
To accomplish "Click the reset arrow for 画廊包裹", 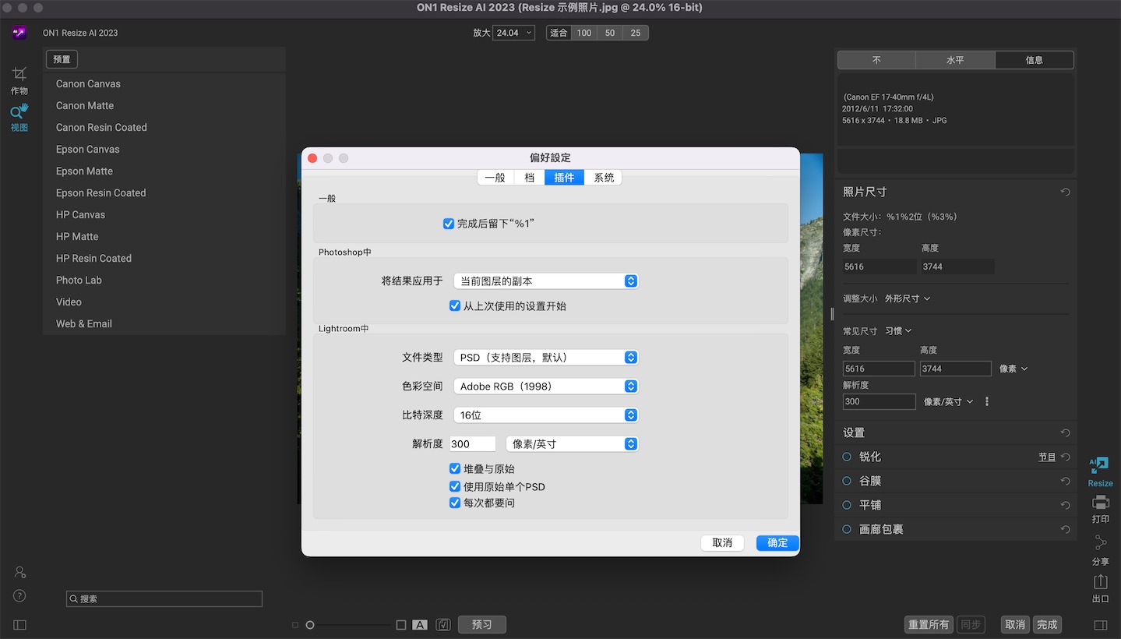I will pyautogui.click(x=1065, y=529).
